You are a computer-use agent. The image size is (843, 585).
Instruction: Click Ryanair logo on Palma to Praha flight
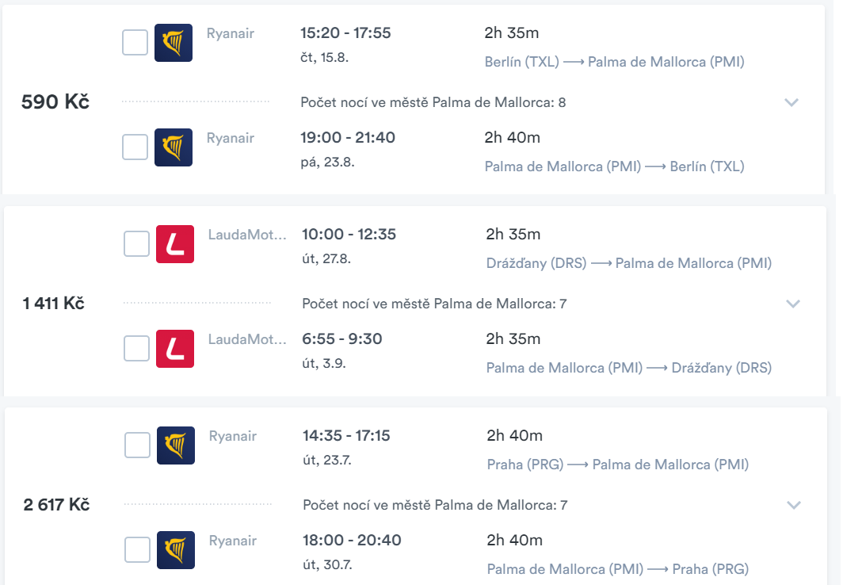pos(175,550)
